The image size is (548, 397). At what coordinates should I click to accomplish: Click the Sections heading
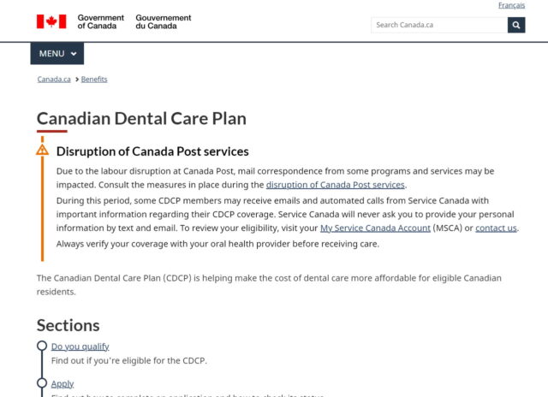pyautogui.click(x=68, y=325)
